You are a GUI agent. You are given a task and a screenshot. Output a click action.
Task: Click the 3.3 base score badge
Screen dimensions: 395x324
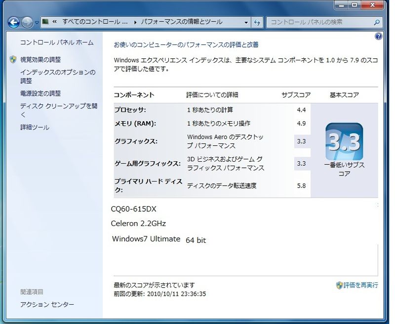click(x=344, y=141)
